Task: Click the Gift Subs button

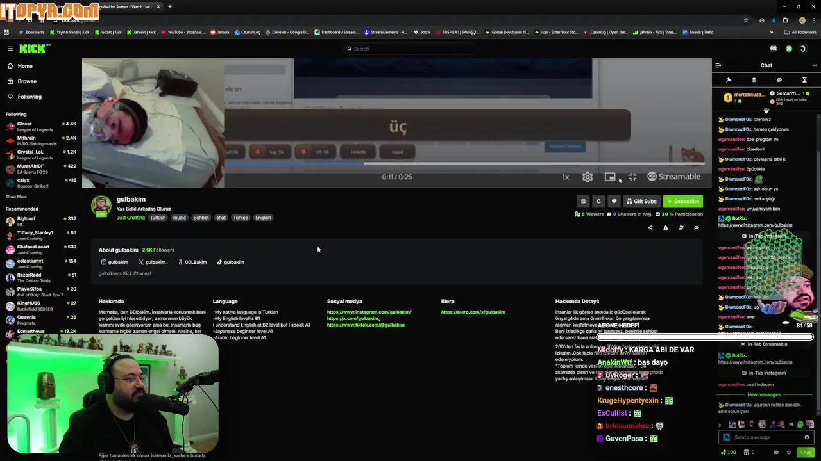Action: tap(641, 201)
